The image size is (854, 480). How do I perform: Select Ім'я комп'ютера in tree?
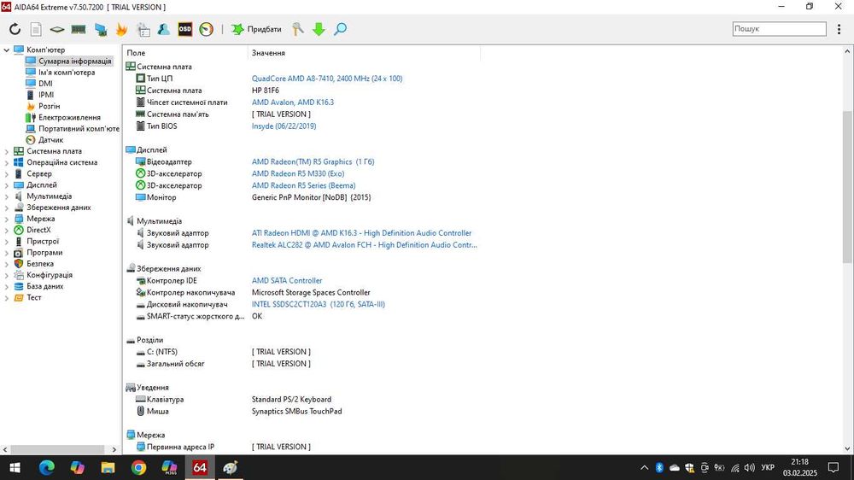pyautogui.click(x=67, y=72)
